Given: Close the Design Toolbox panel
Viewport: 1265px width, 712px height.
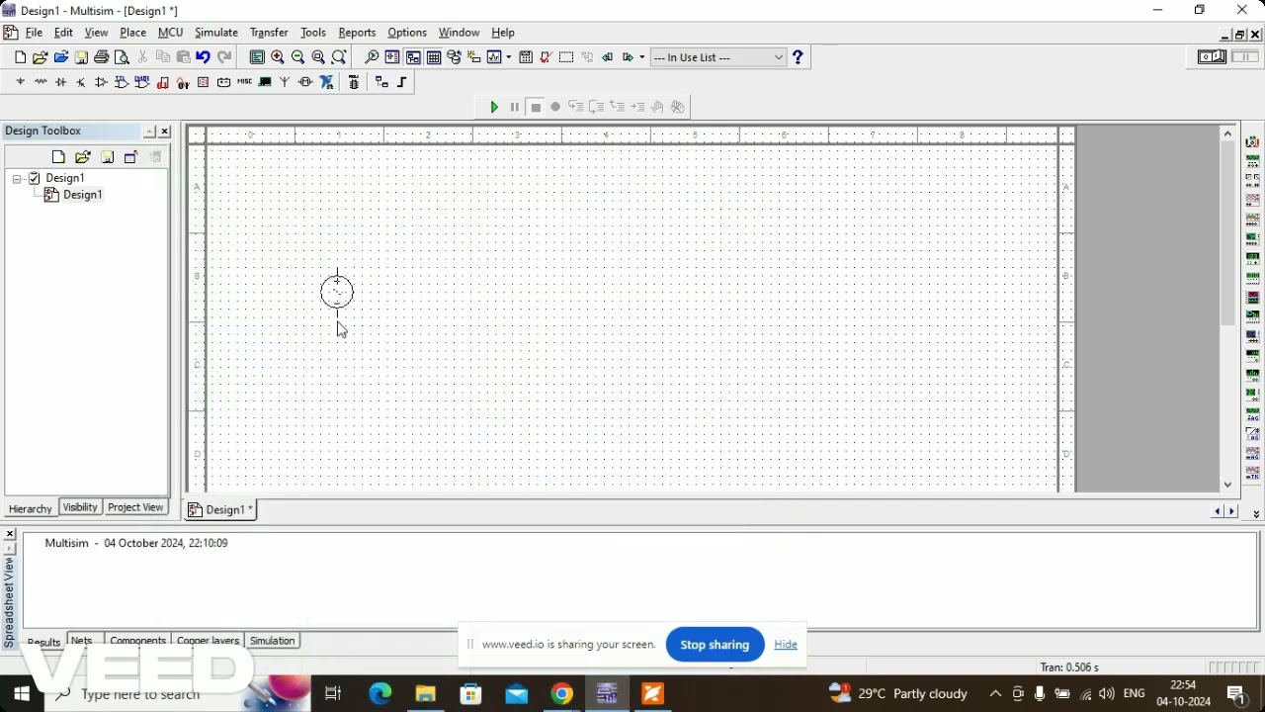Looking at the screenshot, I should (x=165, y=132).
